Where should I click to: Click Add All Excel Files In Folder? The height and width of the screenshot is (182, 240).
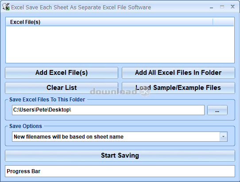[x=178, y=73]
